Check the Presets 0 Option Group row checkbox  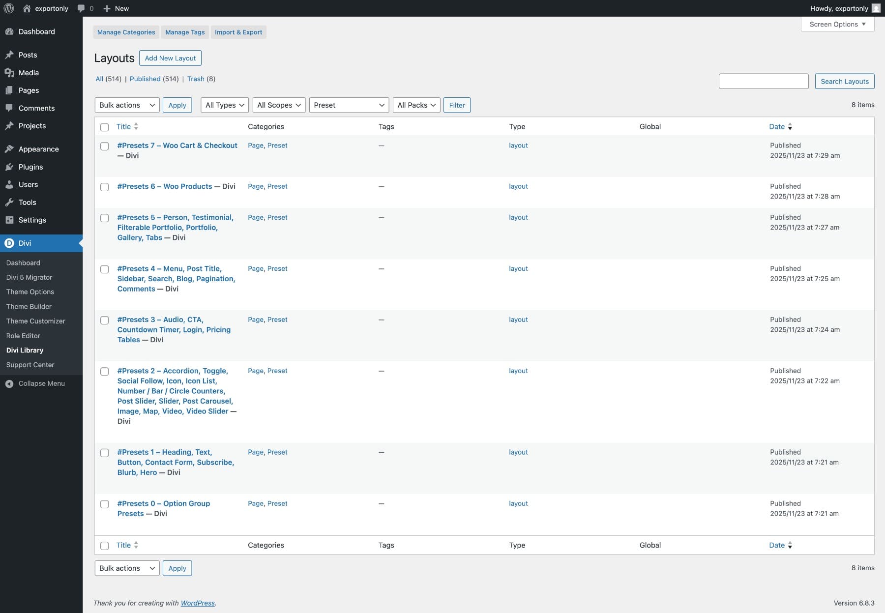105,504
